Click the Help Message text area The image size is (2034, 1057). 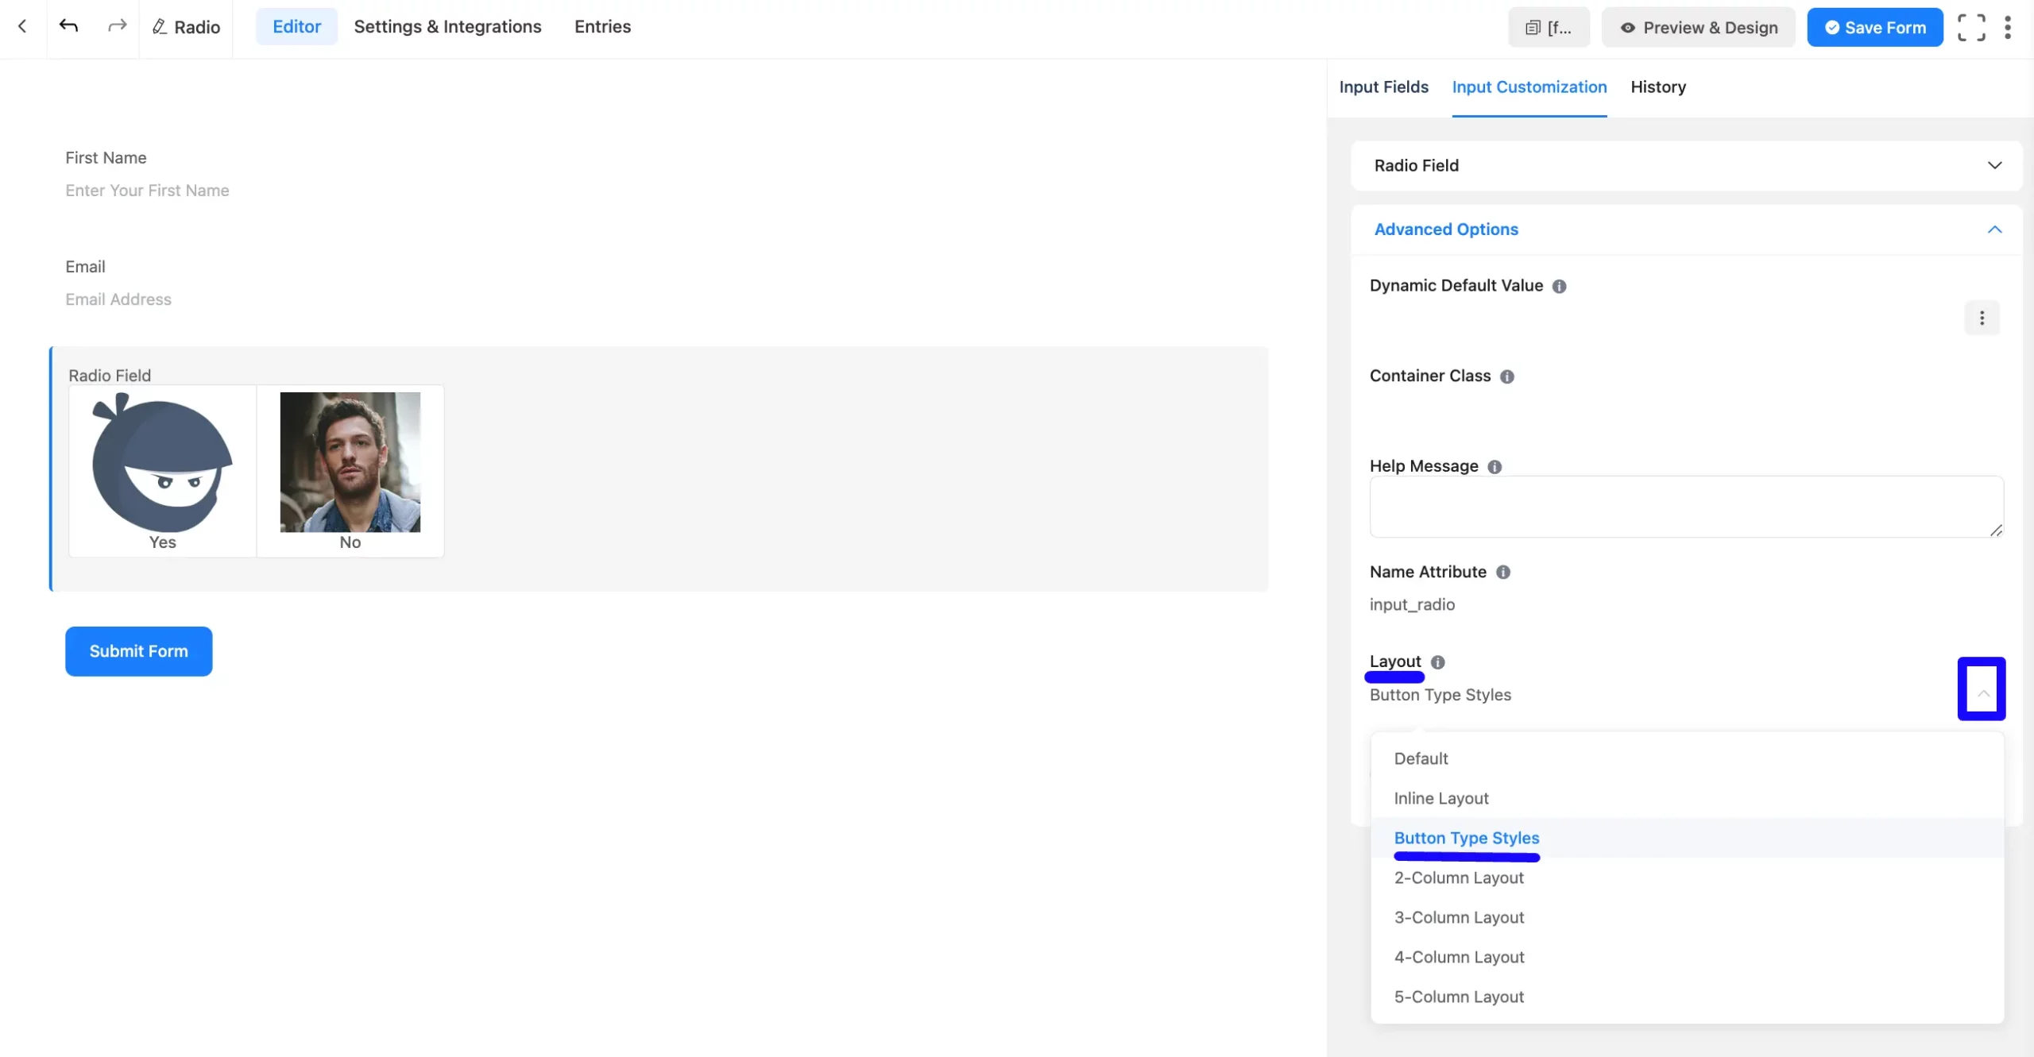pos(1685,507)
